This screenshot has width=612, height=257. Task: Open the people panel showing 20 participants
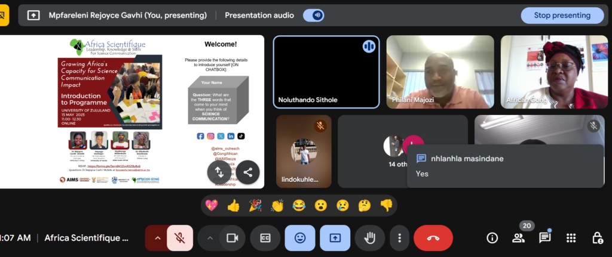point(519,238)
